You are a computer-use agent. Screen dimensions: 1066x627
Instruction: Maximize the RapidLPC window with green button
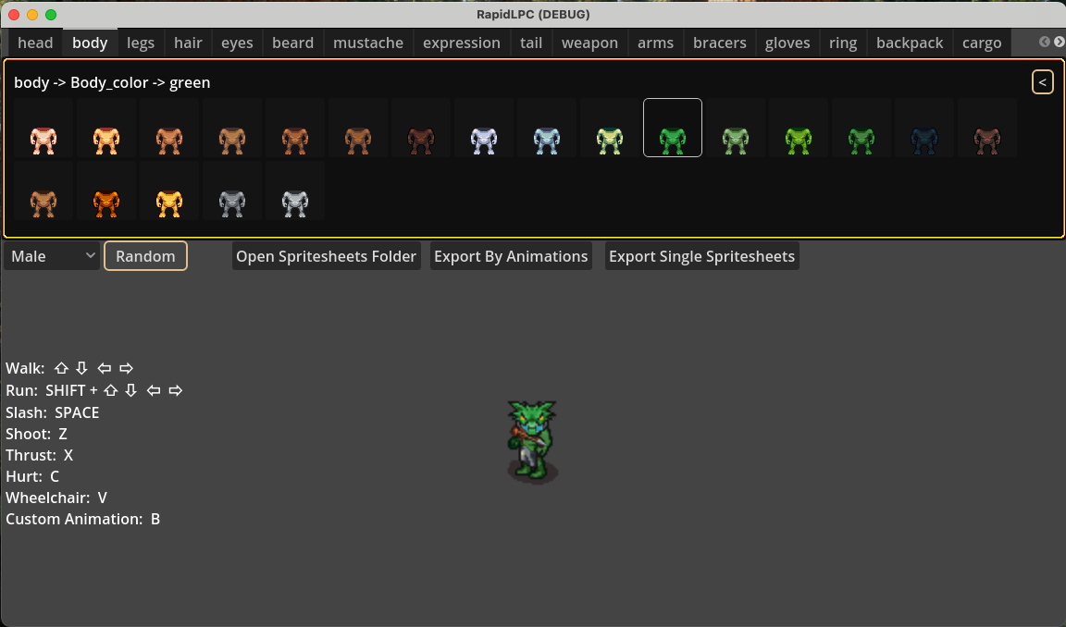[x=50, y=14]
